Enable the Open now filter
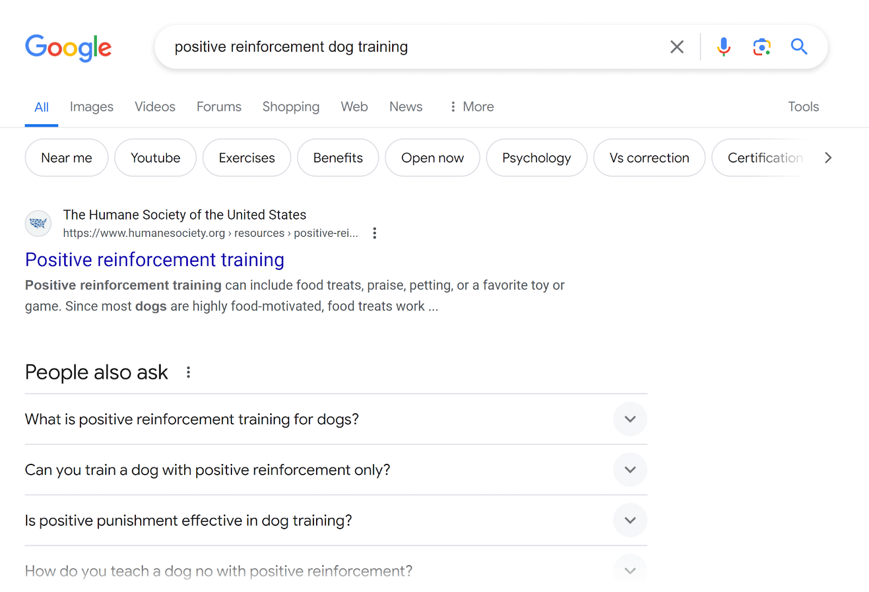The width and height of the screenshot is (869, 592). coord(432,158)
